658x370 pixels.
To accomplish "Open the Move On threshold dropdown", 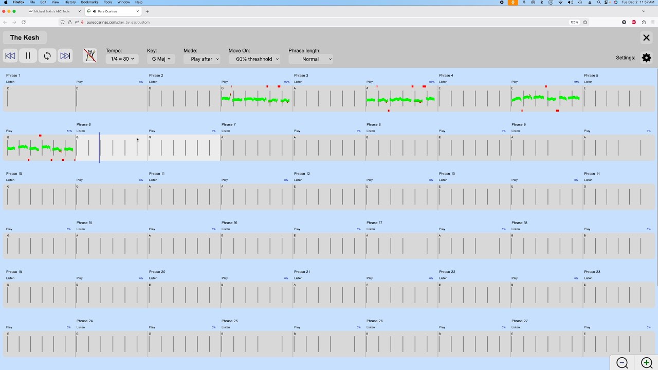I will pyautogui.click(x=254, y=59).
